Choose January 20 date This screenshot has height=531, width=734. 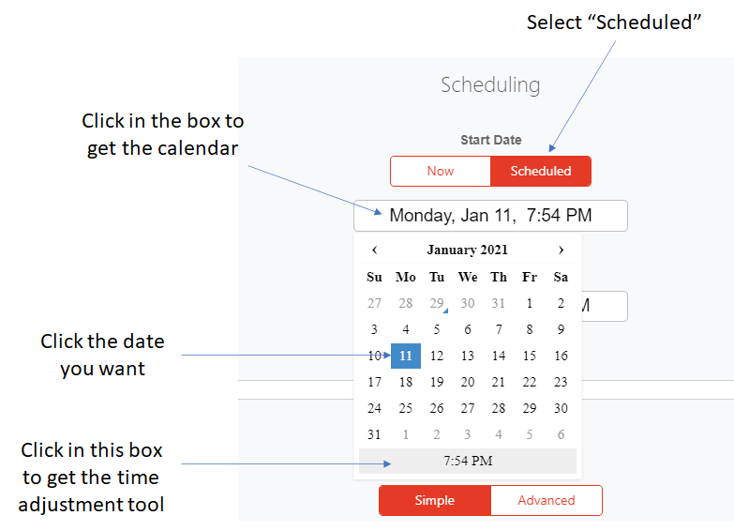tap(468, 382)
